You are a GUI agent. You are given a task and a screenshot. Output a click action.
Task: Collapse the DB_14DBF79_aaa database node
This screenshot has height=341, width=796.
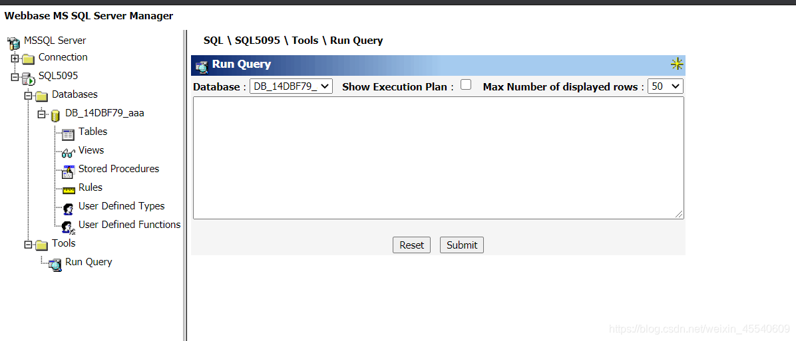(42, 115)
